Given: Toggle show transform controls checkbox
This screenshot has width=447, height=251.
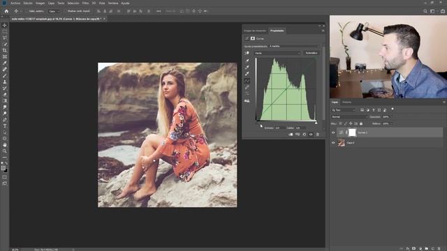Looking at the screenshot, I should (x=65, y=11).
